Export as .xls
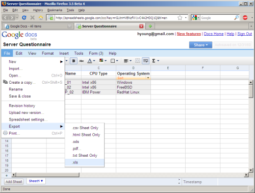 coord(85,162)
